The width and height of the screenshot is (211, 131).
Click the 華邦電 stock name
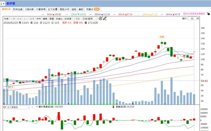coord(11,4)
